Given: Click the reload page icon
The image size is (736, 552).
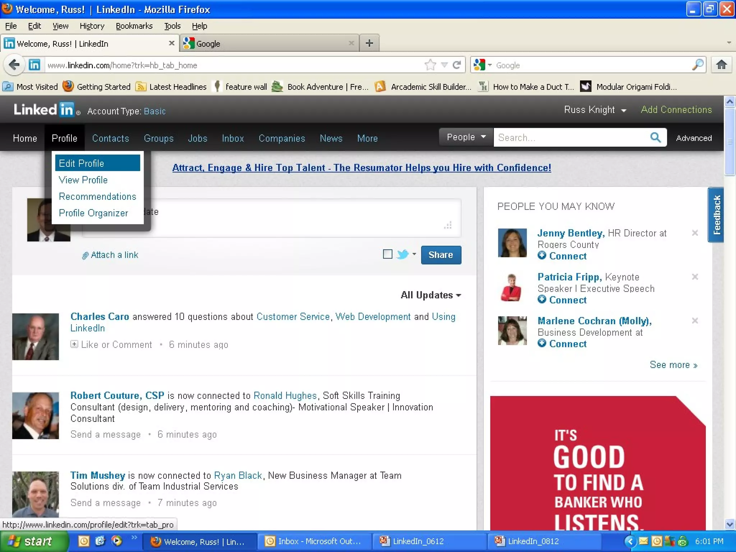Looking at the screenshot, I should coord(457,65).
